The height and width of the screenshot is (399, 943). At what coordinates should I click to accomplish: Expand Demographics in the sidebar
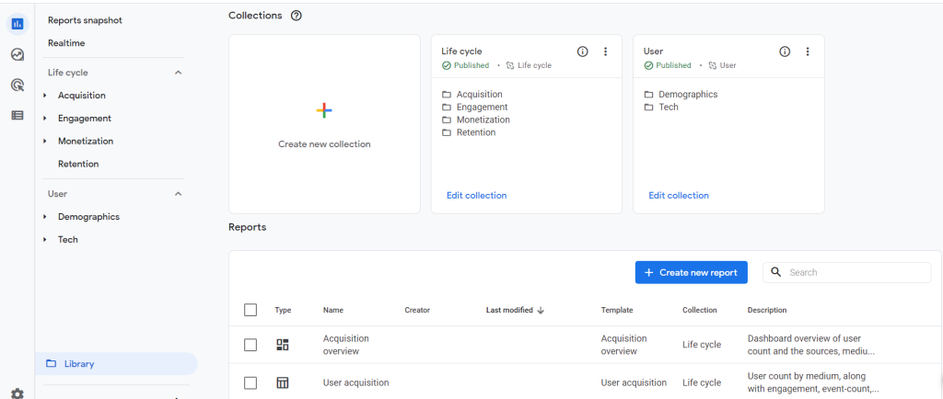click(x=45, y=217)
